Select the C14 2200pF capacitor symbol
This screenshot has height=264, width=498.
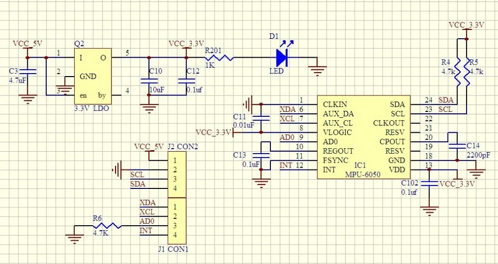[457, 146]
